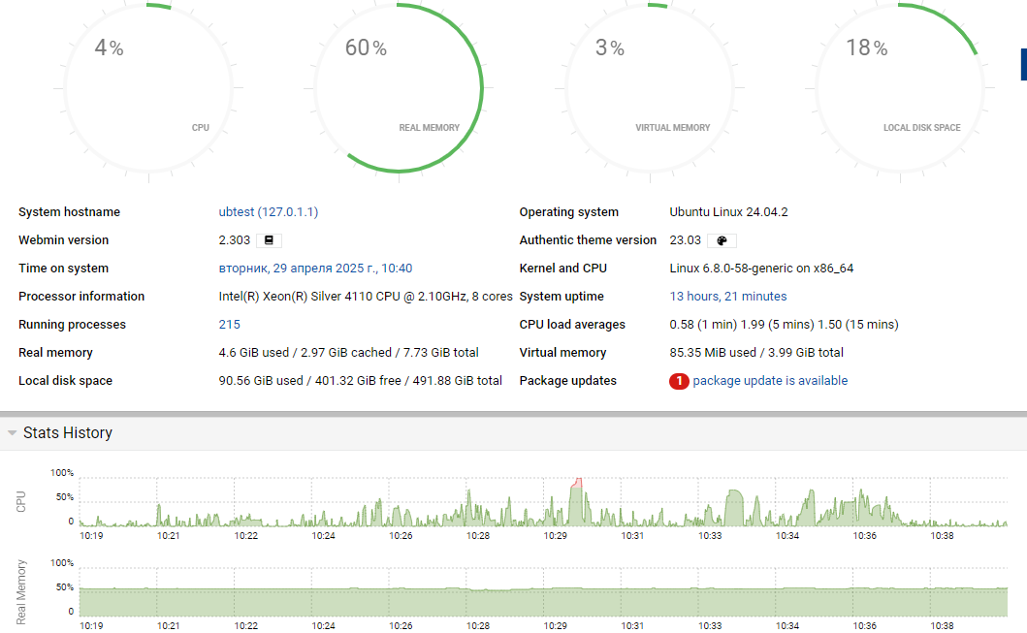1027x633 pixels.
Task: Click the Real Memory 60% gauge
Action: (400, 87)
